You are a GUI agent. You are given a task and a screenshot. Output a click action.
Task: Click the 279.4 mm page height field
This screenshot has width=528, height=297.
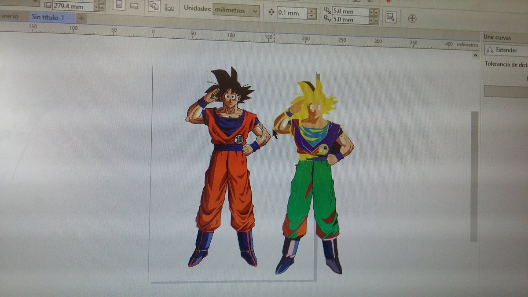tap(73, 7)
